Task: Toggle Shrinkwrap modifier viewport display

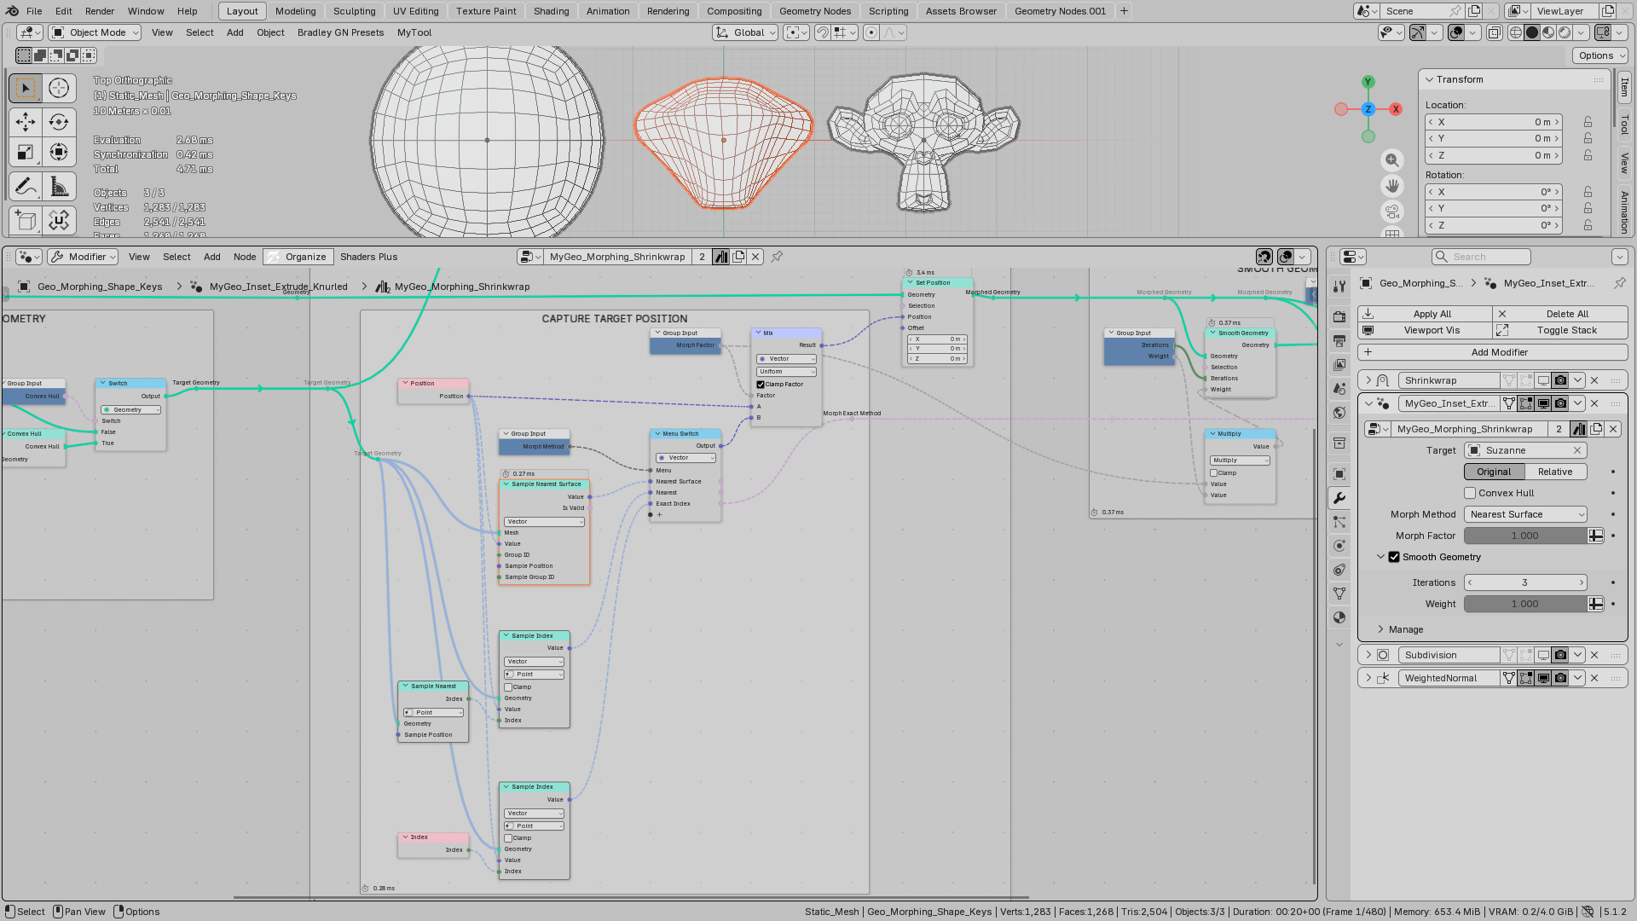Action: (x=1543, y=380)
